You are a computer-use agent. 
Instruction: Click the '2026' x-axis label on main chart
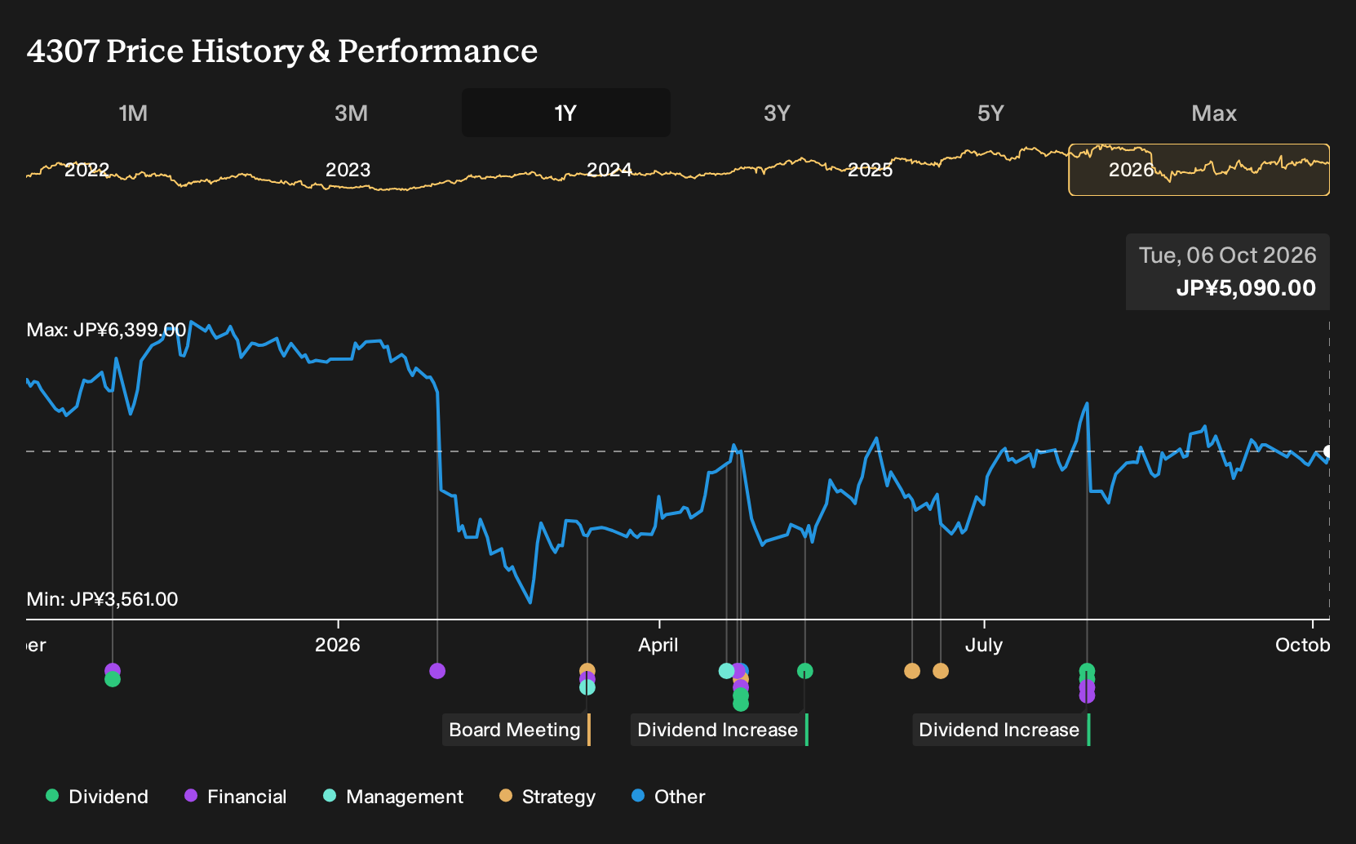tap(337, 645)
